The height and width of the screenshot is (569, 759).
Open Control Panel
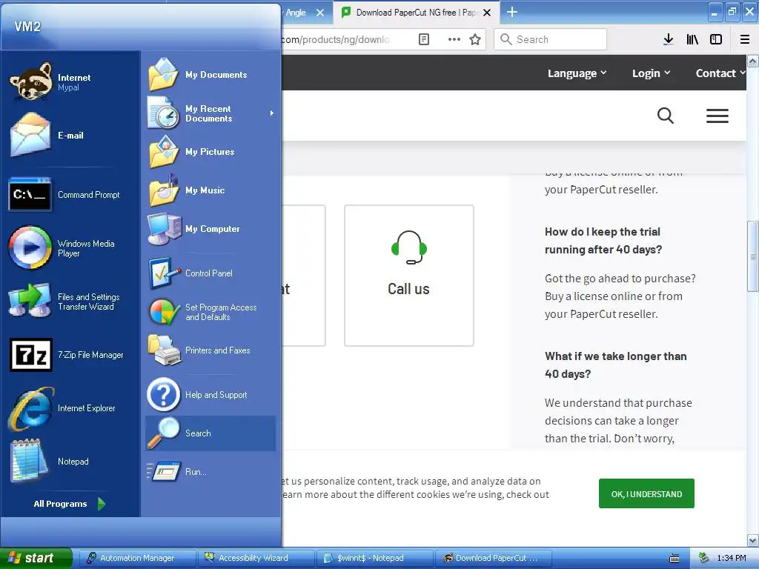point(210,273)
